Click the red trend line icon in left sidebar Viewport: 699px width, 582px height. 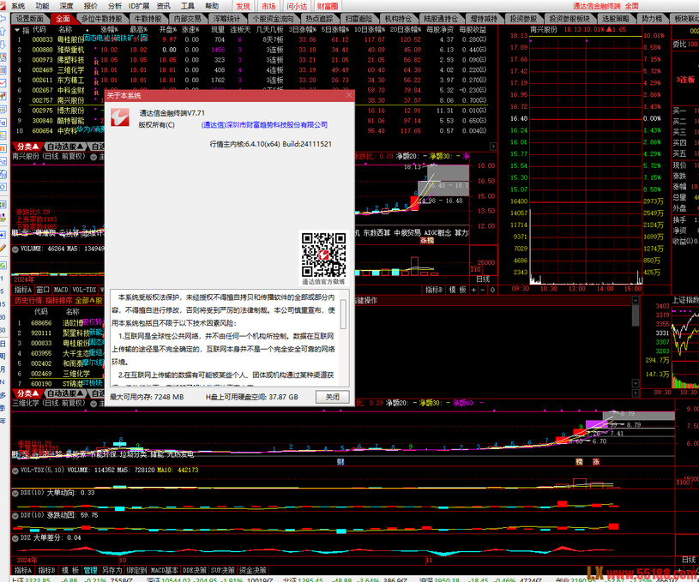click(x=3, y=83)
